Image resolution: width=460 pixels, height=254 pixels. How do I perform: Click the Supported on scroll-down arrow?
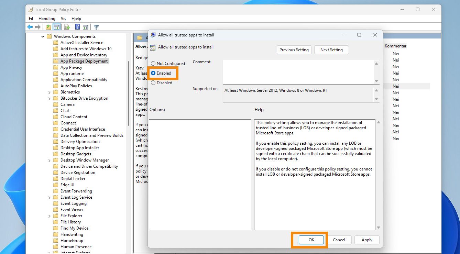(x=376, y=99)
